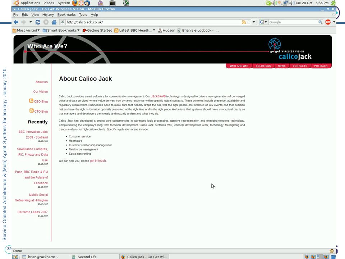345x259 pixels.
Task: Click the volume speaker icon beside the clock
Action: (x=292, y=3)
